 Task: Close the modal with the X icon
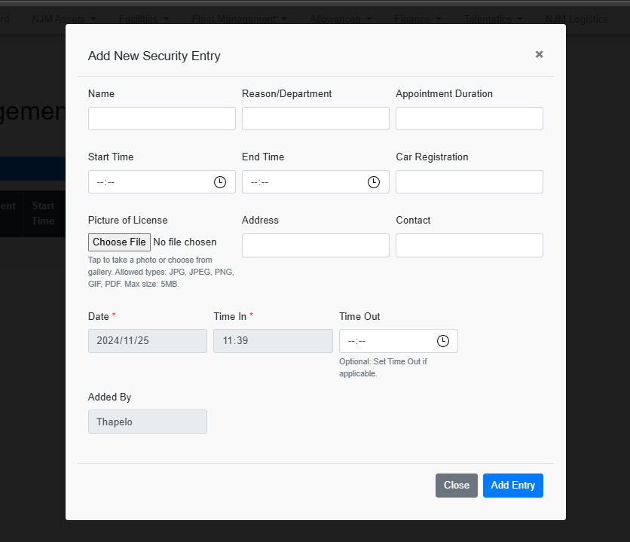(x=539, y=54)
